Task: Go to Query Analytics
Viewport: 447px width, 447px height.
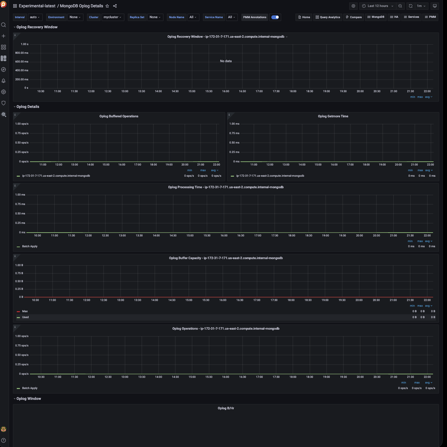Action: click(328, 17)
